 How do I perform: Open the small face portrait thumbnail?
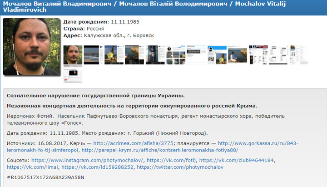click(72, 55)
